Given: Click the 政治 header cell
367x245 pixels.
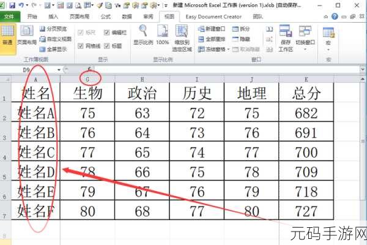Looking at the screenshot, I should 142,92.
